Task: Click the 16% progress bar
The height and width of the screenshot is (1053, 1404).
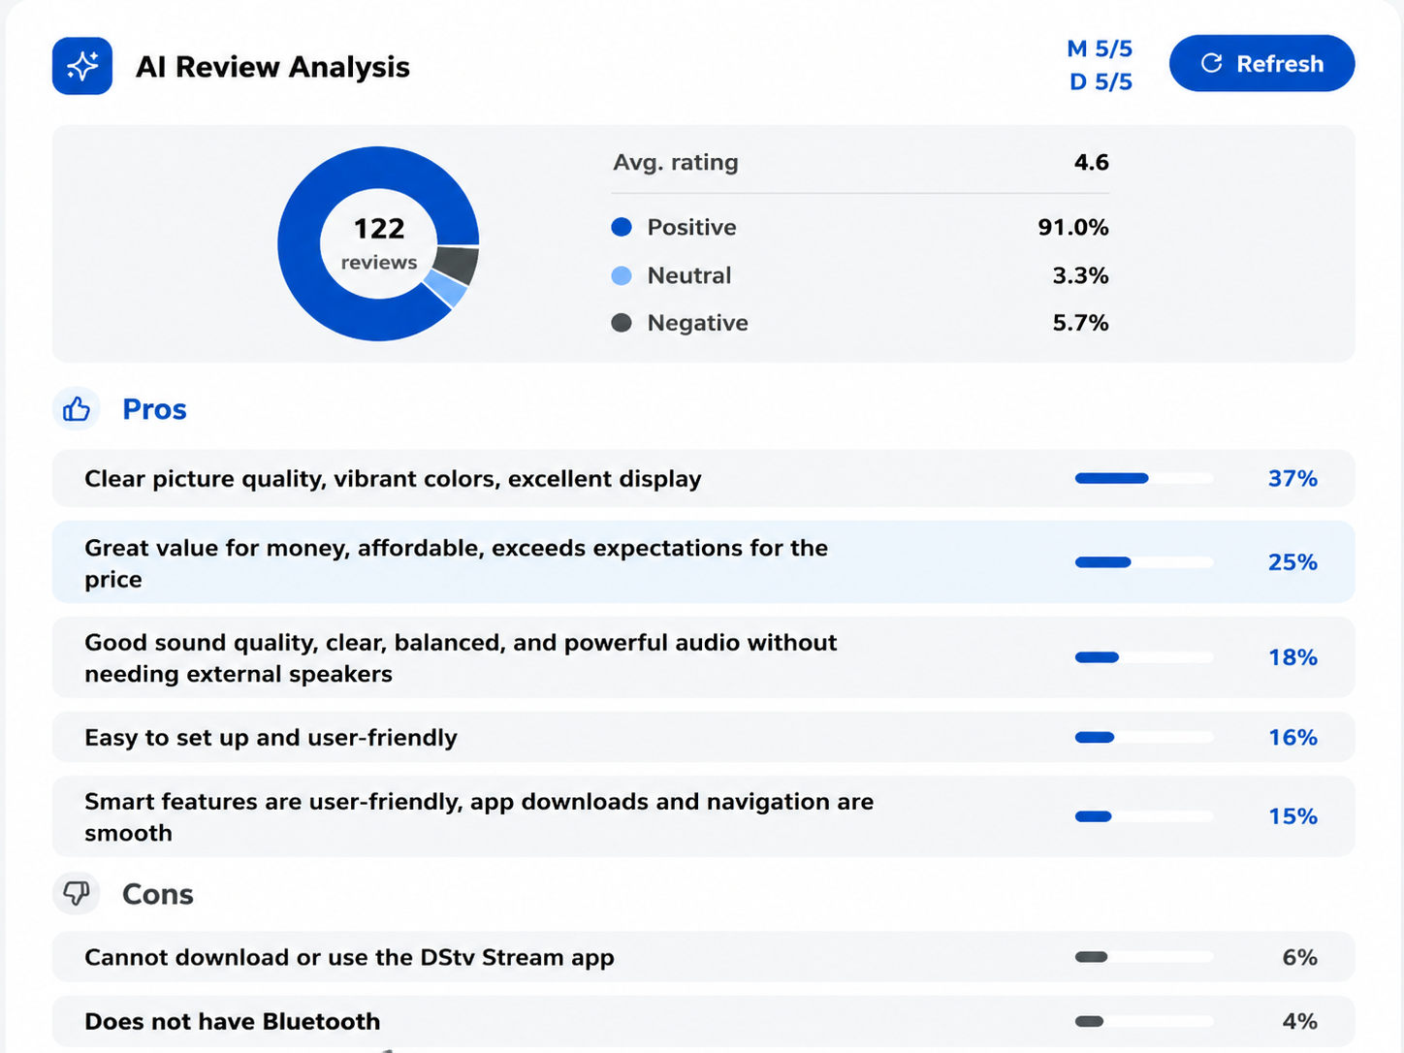Action: [1144, 737]
